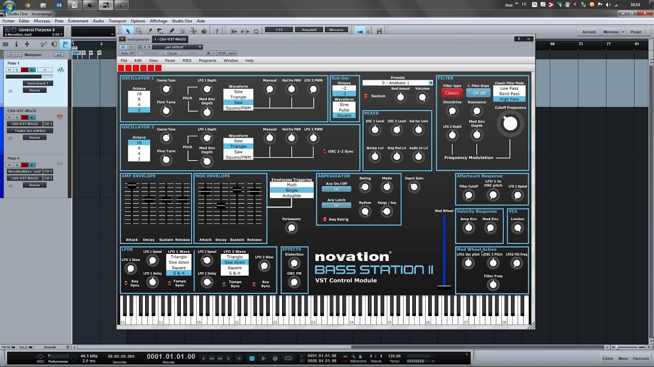654x367 pixels.
Task: Open the Mixer view button
Action: (x=623, y=358)
